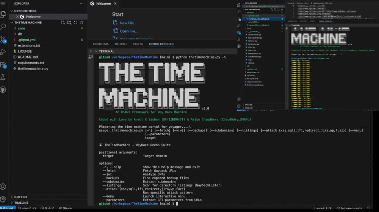The image size is (379, 212).
Task: Open the Search view in the activity bar
Action: coord(3,26)
